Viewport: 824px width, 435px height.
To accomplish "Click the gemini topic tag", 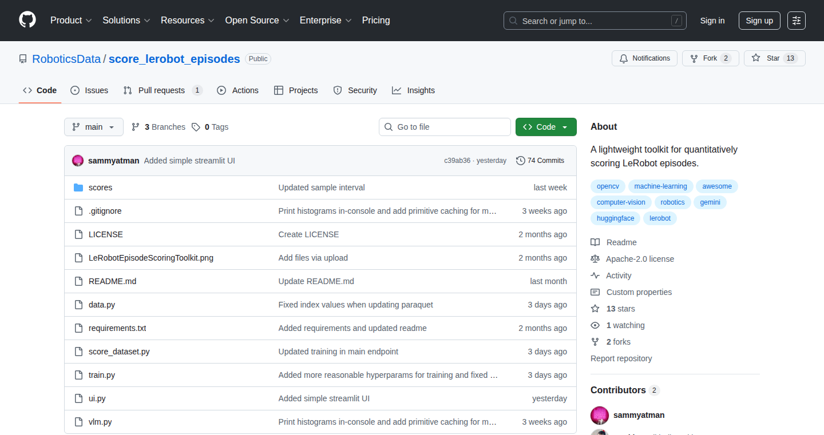I will point(710,202).
